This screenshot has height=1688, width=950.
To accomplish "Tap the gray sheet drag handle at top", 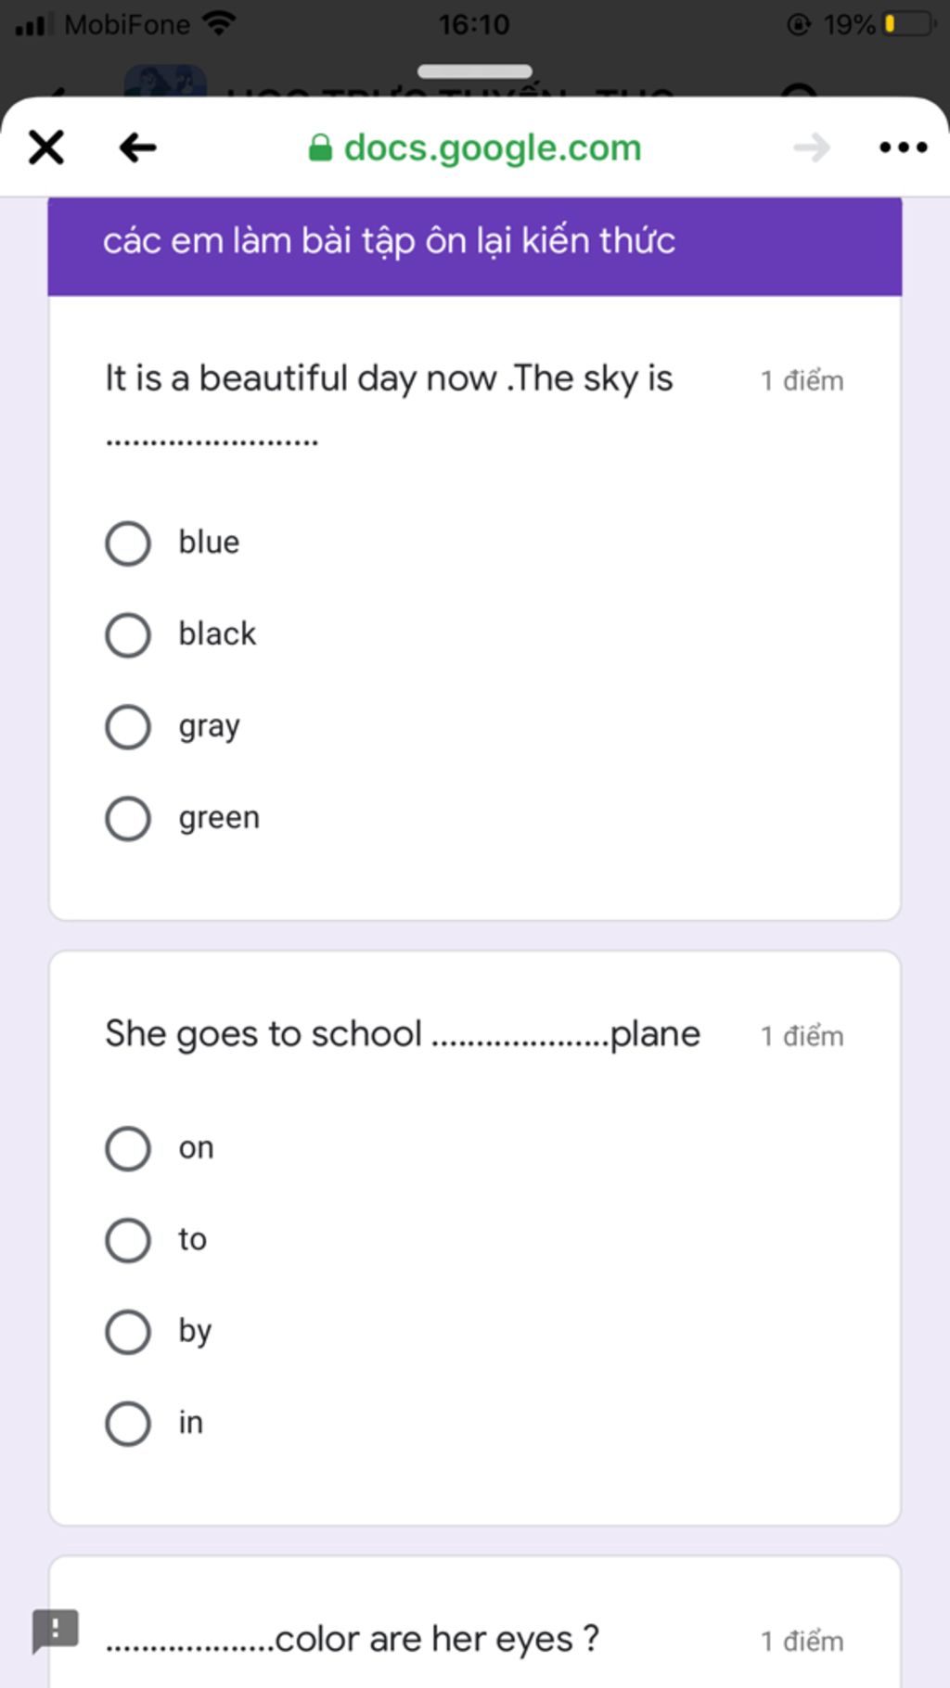I will [475, 71].
